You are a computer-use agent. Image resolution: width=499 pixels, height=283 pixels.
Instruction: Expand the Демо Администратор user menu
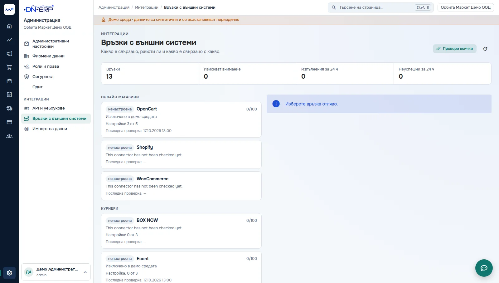point(56,272)
